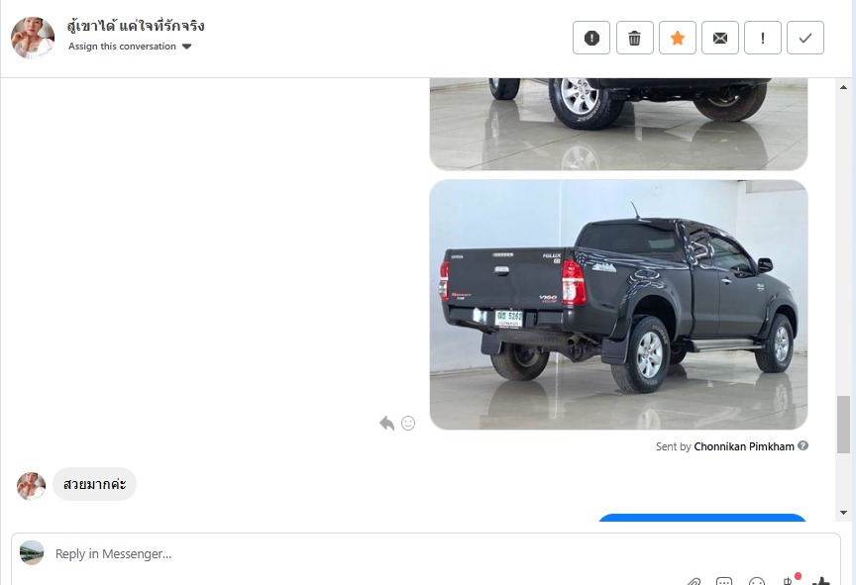This screenshot has width=856, height=585.
Task: Open emoji picker in reply toolbar
Action: pos(757,581)
